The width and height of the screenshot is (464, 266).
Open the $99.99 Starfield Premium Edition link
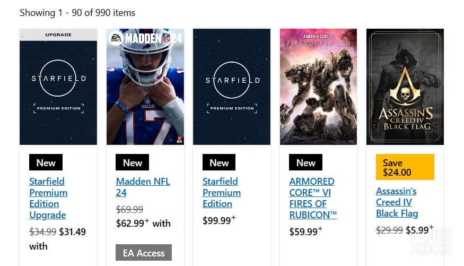(x=221, y=192)
